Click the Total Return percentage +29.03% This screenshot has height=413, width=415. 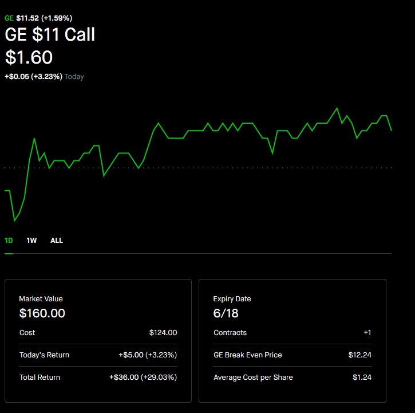(159, 377)
